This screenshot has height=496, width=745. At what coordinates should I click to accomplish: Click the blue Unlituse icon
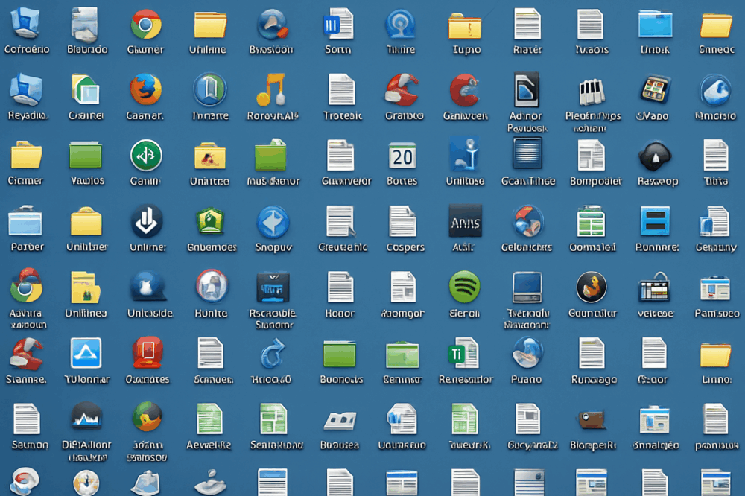[465, 153]
